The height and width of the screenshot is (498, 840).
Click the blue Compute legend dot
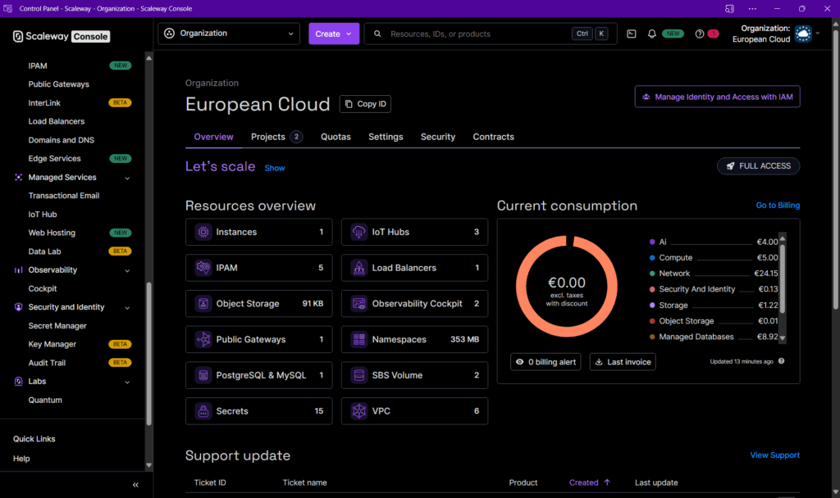click(x=652, y=258)
